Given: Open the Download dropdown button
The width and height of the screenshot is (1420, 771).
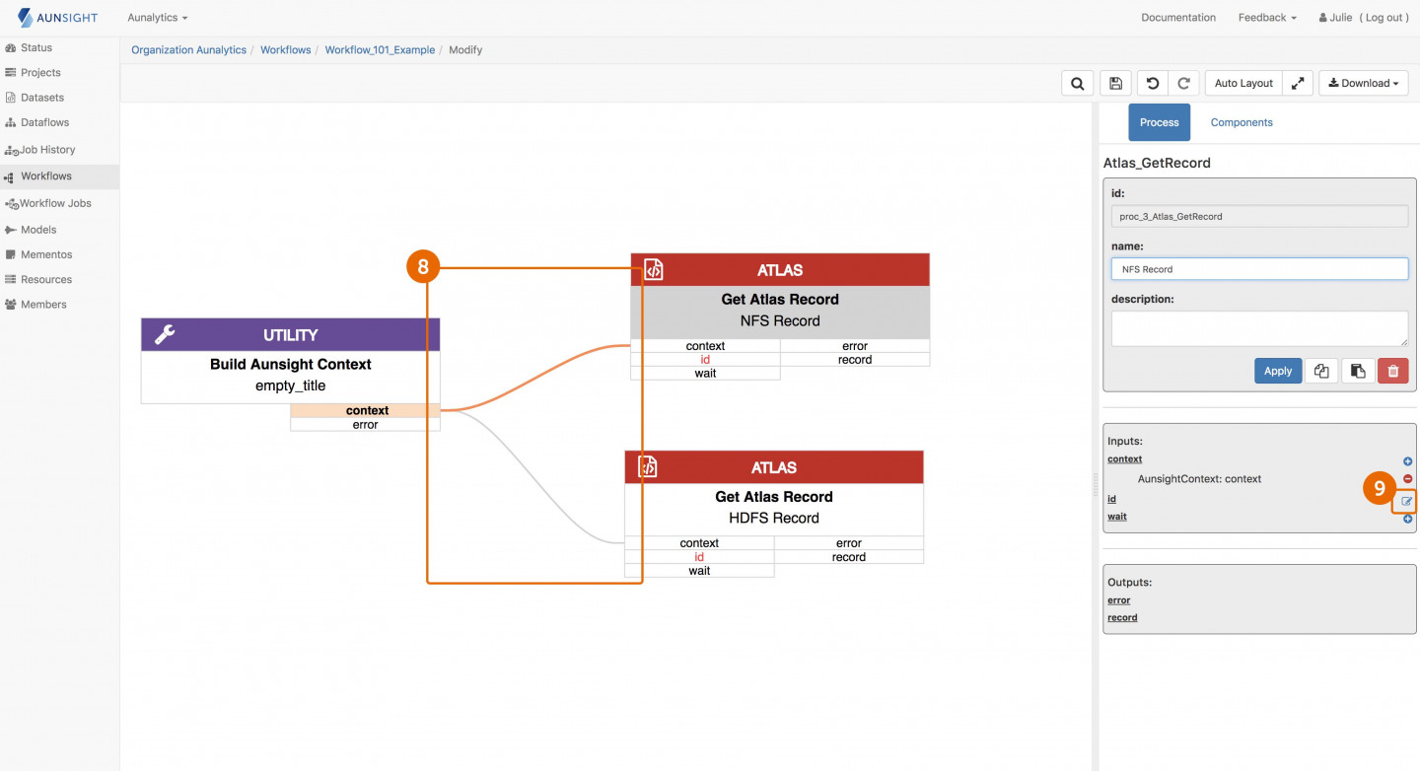Looking at the screenshot, I should (x=1363, y=84).
